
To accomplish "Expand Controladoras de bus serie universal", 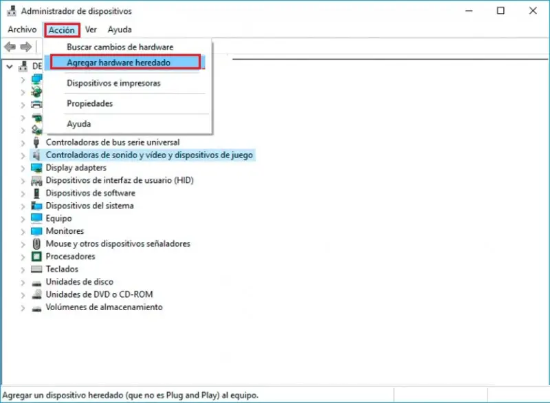I will pyautogui.click(x=23, y=143).
